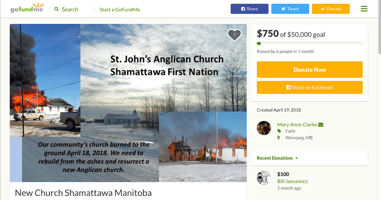Click the GoFundMe logo
Screen dimensions: 381x200
[x=27, y=8]
